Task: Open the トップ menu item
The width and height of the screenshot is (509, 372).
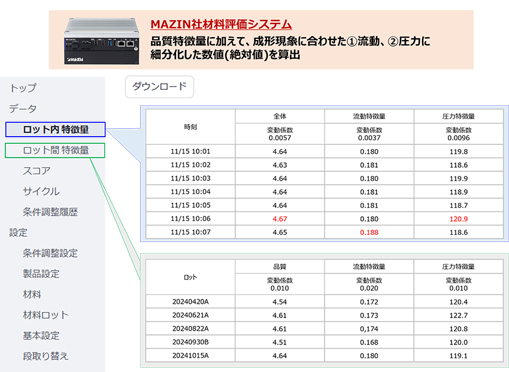Action: [x=23, y=88]
